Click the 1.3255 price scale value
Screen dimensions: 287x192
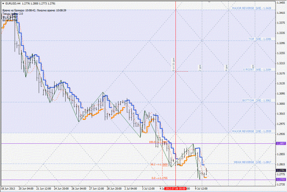281,53
